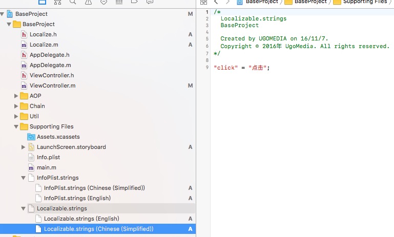The image size is (394, 237).
Task: Click the main.m source file icon
Action: 31,167
